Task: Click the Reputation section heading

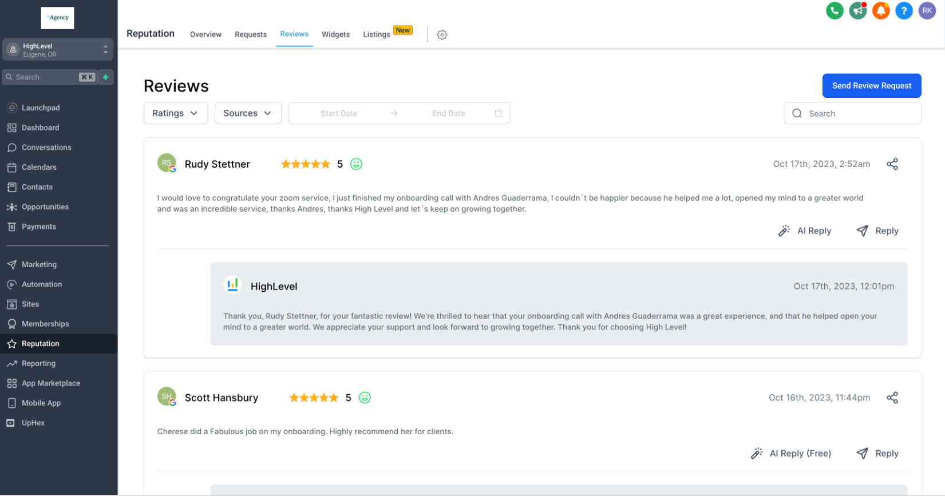Action: click(x=151, y=34)
